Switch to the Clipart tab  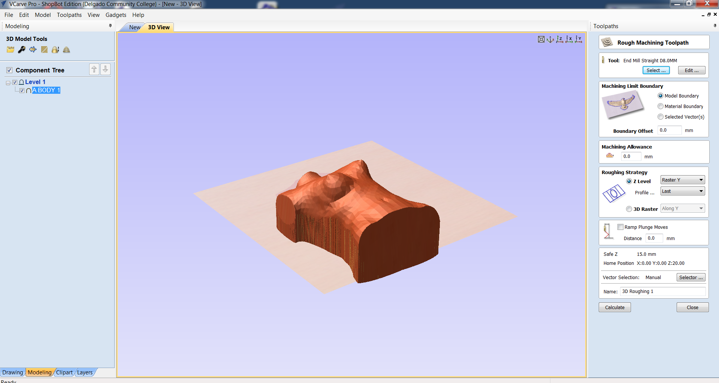[64, 372]
